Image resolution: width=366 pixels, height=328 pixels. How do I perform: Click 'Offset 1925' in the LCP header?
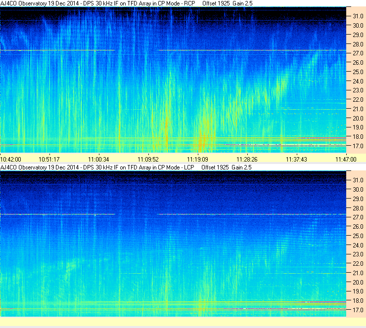coord(215,167)
